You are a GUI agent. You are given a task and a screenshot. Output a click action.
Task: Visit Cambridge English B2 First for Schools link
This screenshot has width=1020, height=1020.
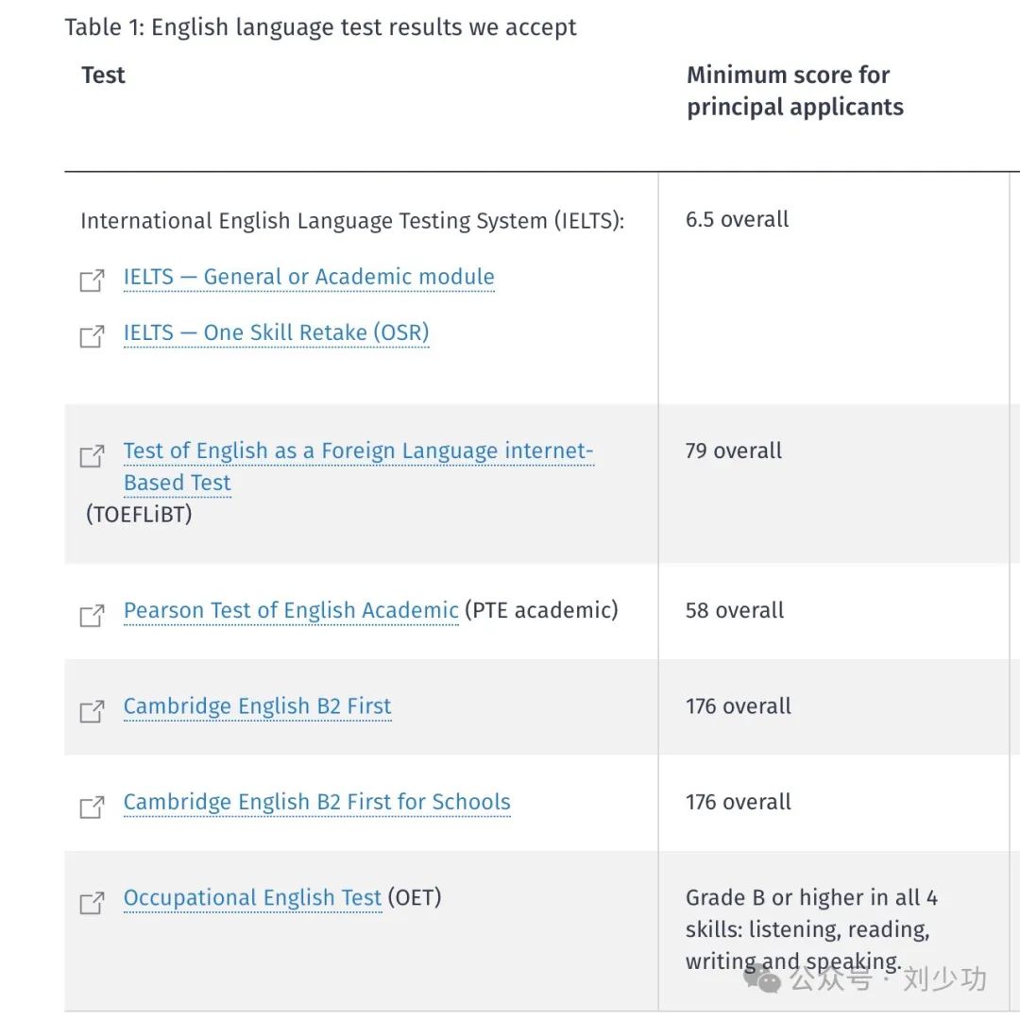tap(316, 802)
